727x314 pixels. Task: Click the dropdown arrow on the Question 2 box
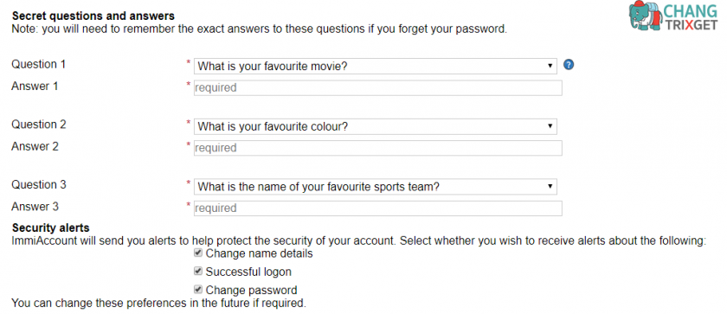pos(550,126)
